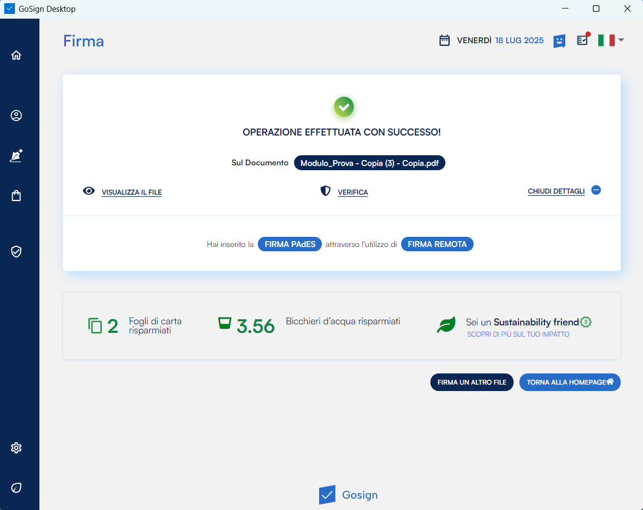Open the shopping bag store icon

pos(17,196)
